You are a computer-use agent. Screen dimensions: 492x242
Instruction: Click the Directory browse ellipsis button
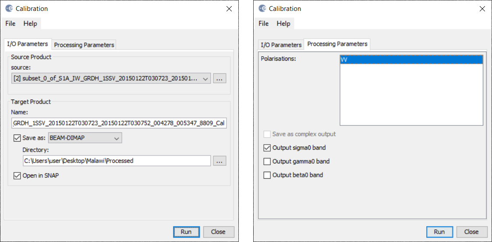pos(219,161)
